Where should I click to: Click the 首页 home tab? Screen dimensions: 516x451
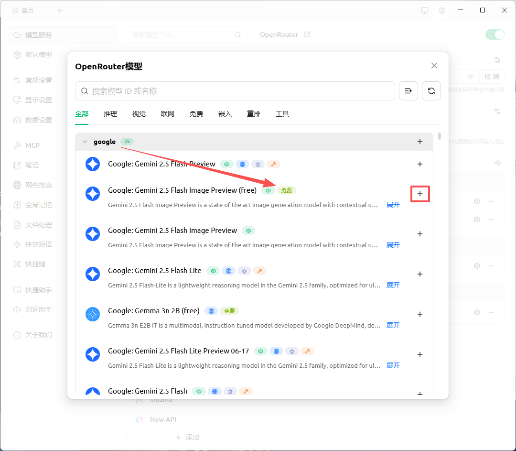[23, 11]
